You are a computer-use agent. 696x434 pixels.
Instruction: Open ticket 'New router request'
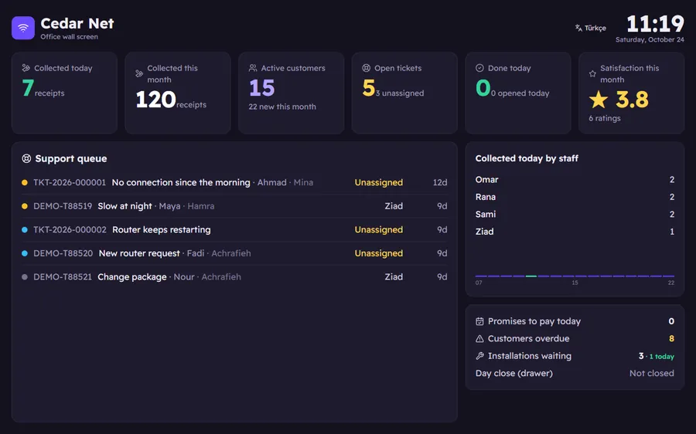pos(139,253)
